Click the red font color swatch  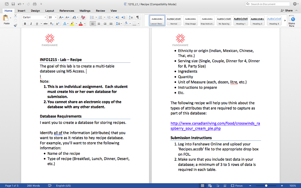click(x=81, y=23)
